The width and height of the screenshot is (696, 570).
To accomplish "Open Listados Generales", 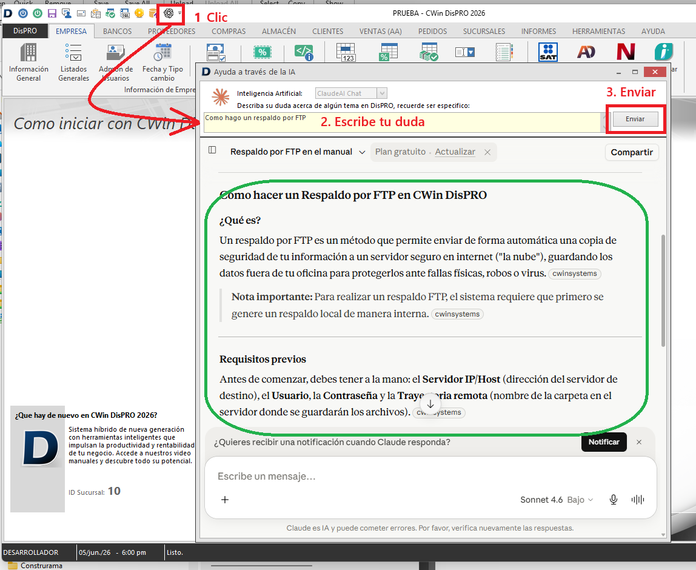I will pos(74,62).
